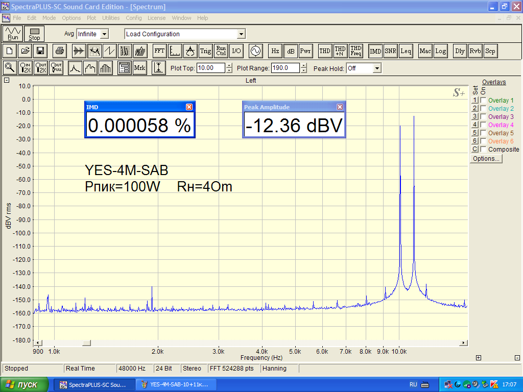Open the Avg Infinite dropdown
The height and width of the screenshot is (392, 523).
(x=104, y=34)
